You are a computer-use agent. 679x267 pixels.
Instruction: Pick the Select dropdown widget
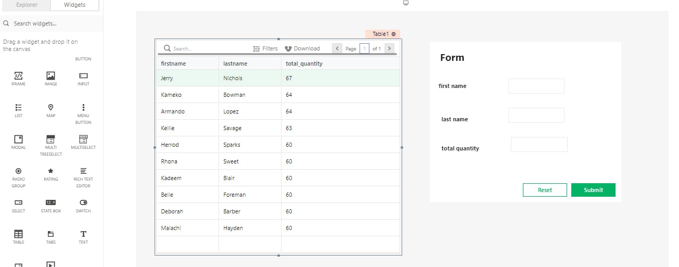[18, 202]
